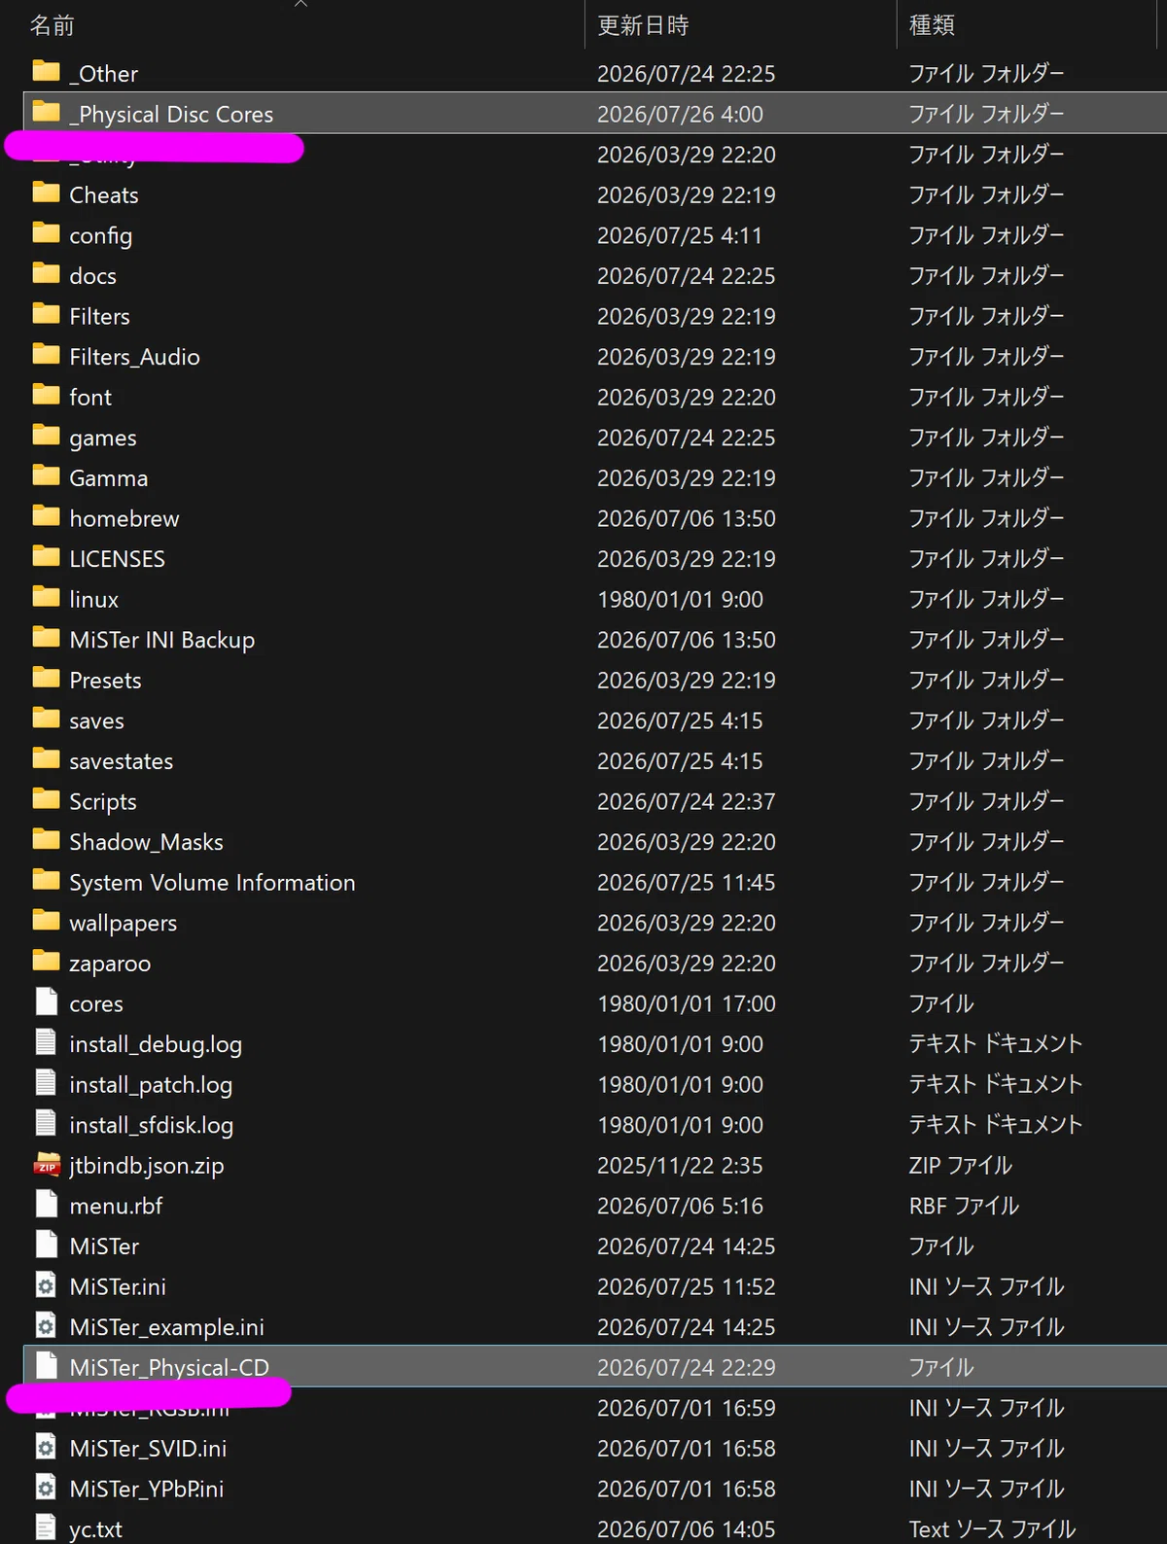
Task: Select the MiSTer file without extension
Action: (104, 1246)
